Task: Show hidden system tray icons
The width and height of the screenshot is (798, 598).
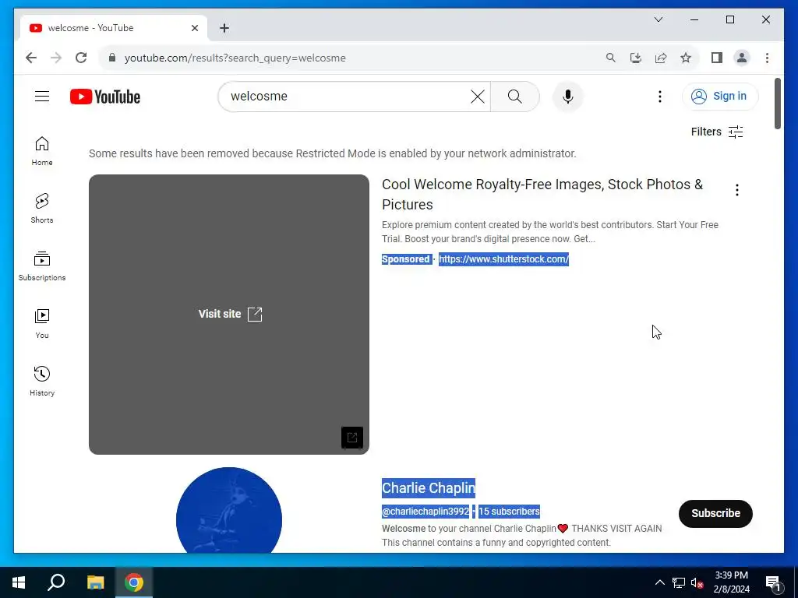Action: click(x=659, y=582)
